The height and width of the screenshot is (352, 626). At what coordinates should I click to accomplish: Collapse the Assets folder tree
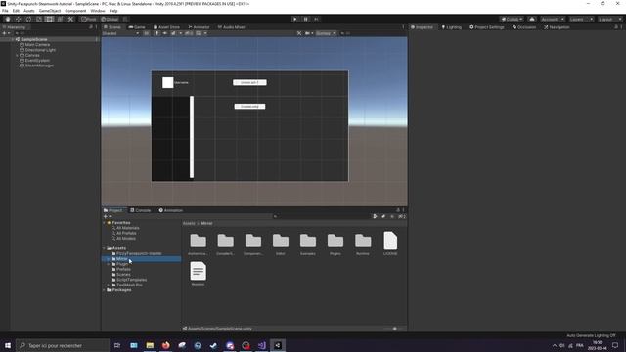[105, 248]
